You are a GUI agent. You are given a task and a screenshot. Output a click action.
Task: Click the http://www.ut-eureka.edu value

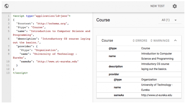156,95
